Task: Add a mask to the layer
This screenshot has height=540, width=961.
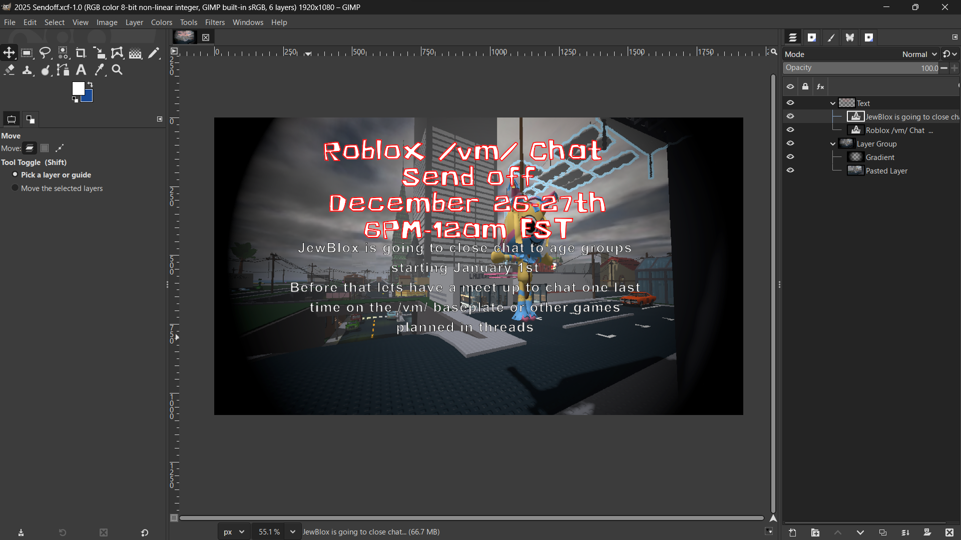Action: 927,532
